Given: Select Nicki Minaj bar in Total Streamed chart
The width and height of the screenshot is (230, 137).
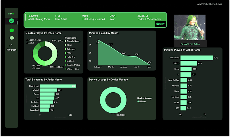Looking at the screenshot, I should click(58, 86).
